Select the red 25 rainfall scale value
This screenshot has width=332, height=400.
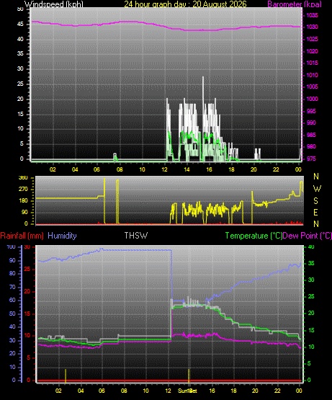click(27, 270)
